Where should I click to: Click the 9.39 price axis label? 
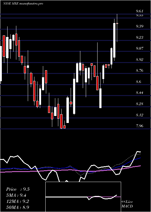(x=140, y=26)
